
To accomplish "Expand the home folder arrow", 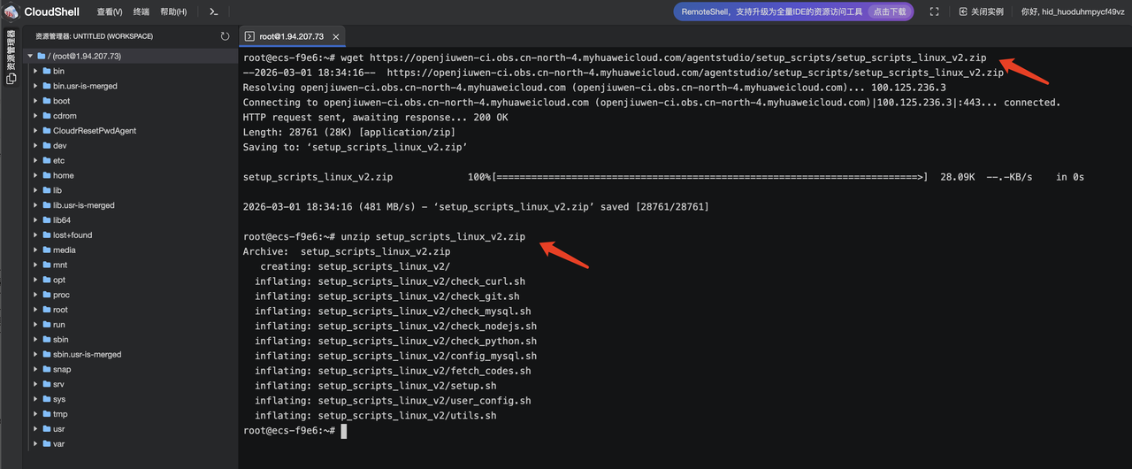I will pyautogui.click(x=35, y=175).
